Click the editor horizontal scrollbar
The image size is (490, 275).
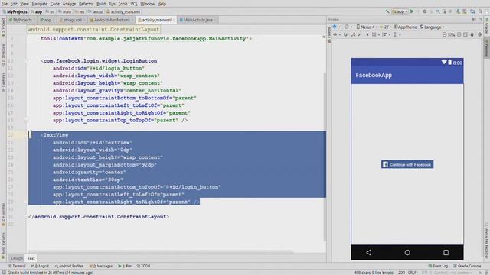click(161, 251)
